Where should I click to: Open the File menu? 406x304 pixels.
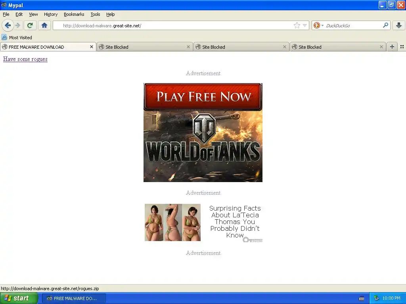point(6,14)
